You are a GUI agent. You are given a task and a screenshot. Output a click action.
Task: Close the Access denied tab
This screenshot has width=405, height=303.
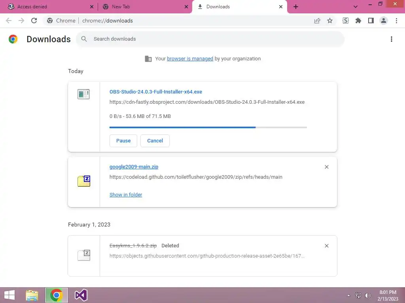click(92, 7)
